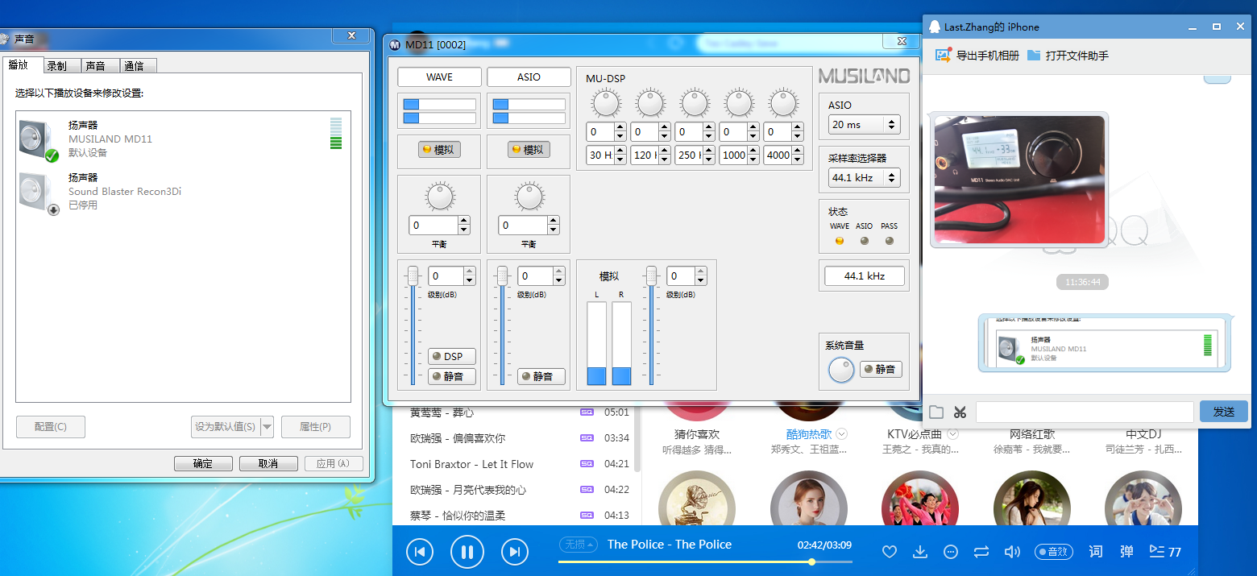Pause the currently playing song
The image size is (1257, 576).
(467, 552)
